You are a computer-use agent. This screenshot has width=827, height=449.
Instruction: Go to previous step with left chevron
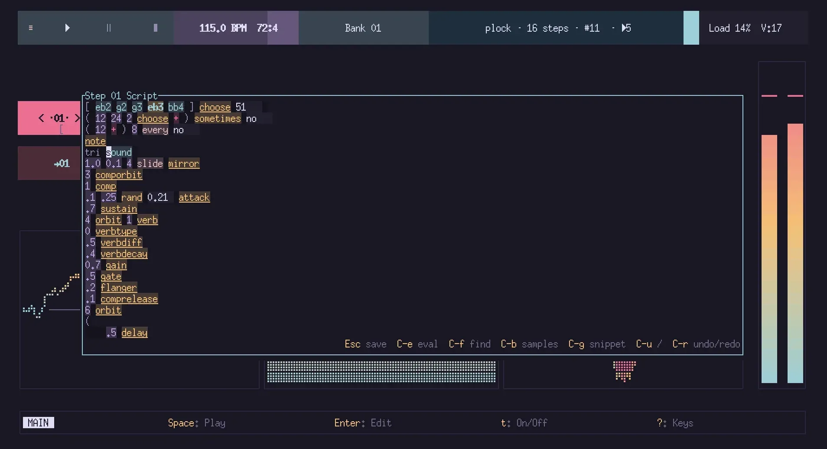tap(41, 118)
